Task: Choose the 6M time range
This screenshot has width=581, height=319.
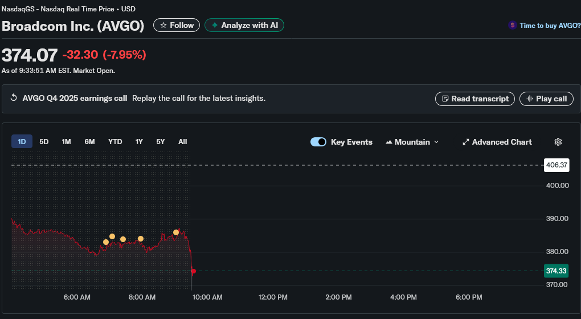Action: [x=89, y=141]
